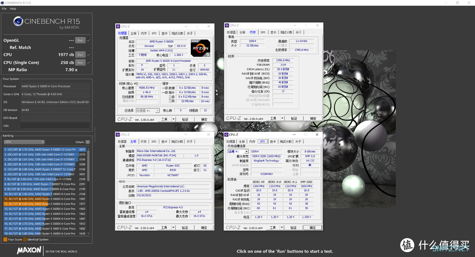475x257 pixels.
Task: Expand 工具 arrow in processor CPU-Z window
Action: click(x=174, y=119)
